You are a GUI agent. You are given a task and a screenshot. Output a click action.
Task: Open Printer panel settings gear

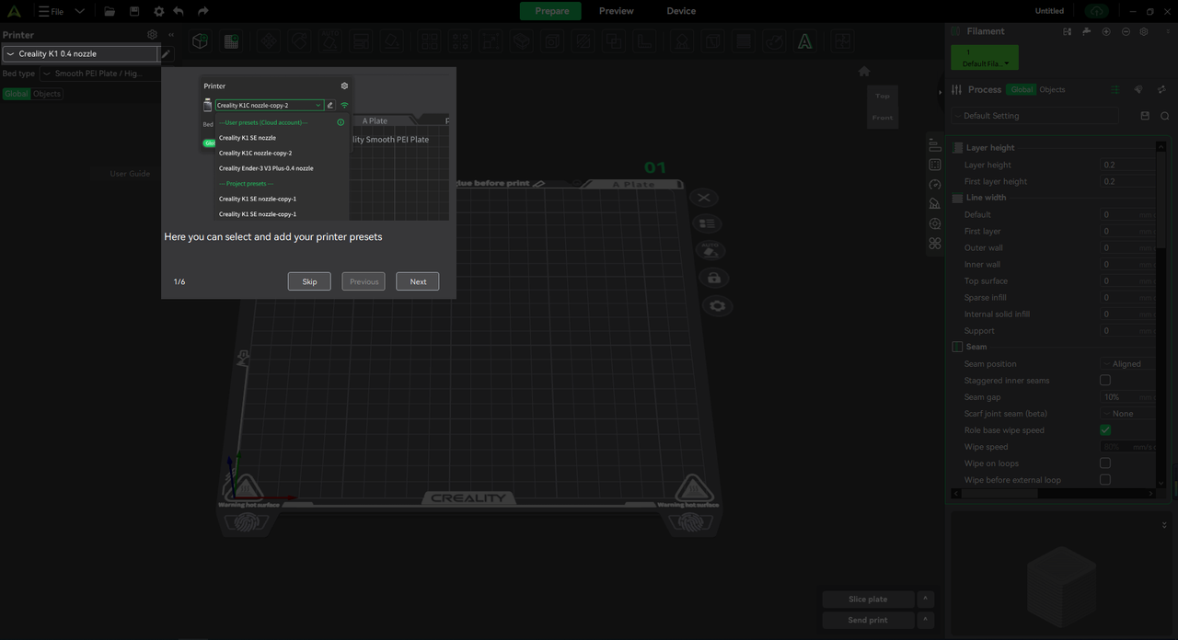pyautogui.click(x=153, y=35)
